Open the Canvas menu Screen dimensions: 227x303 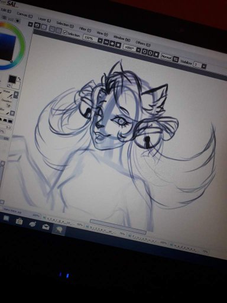pos(25,15)
